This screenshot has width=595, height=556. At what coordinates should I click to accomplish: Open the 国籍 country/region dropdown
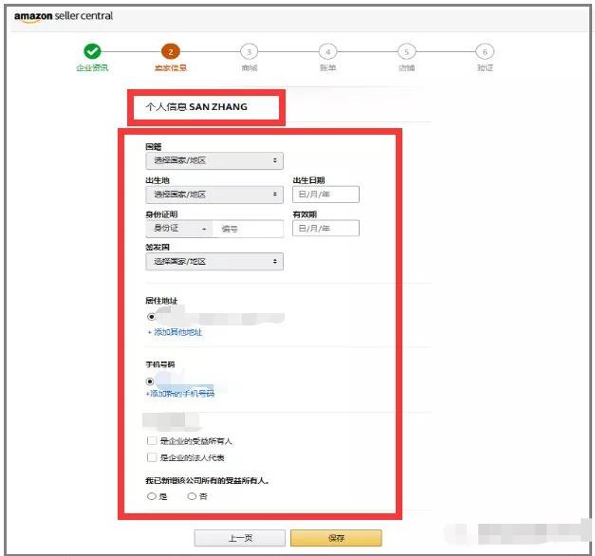pos(214,160)
